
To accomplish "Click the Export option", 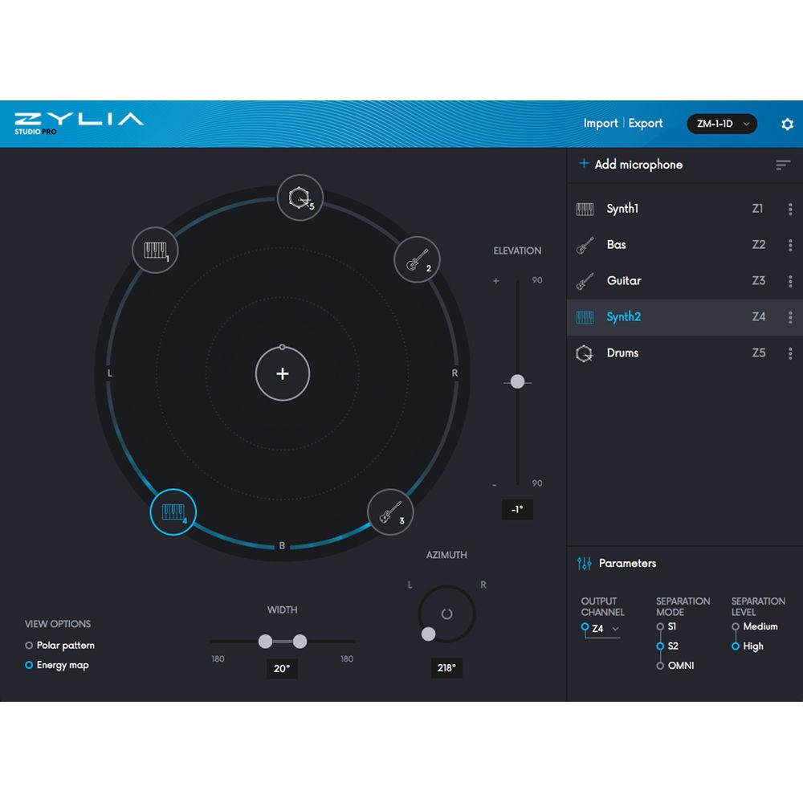I will click(646, 124).
